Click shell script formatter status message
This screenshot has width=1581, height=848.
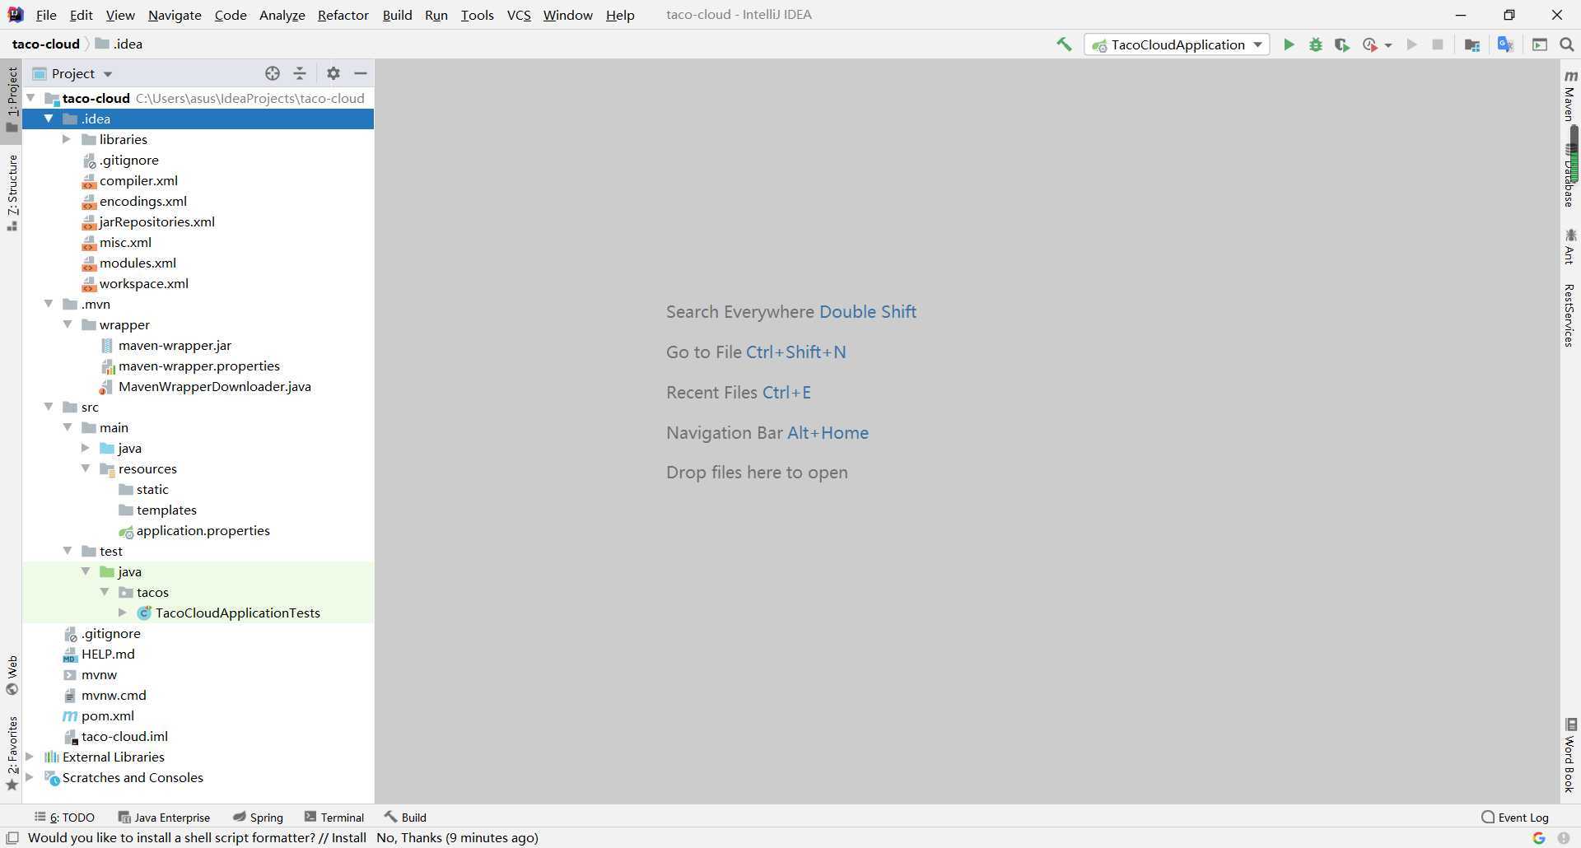click(282, 838)
